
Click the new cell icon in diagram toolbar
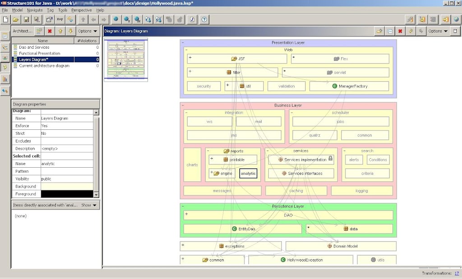coord(379,31)
